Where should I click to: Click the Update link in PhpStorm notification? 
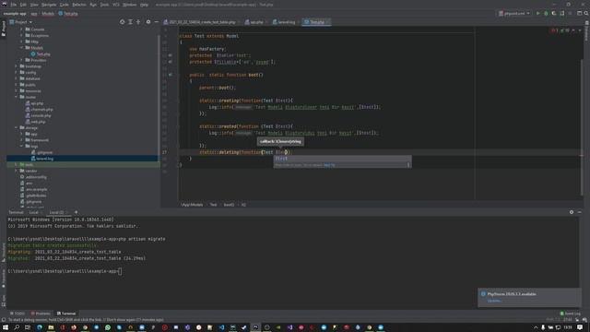point(494,301)
